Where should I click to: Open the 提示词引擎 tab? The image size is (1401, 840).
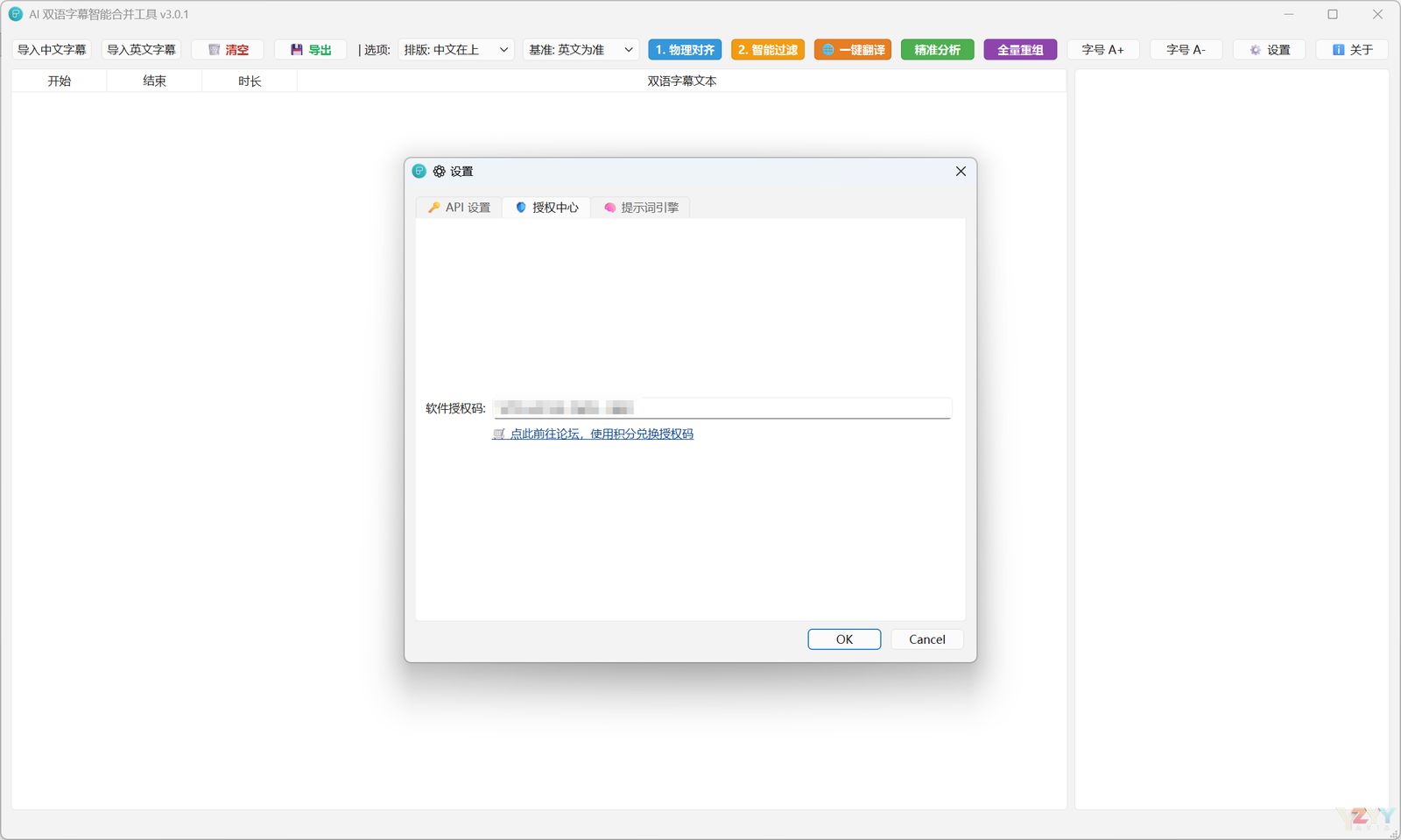641,208
